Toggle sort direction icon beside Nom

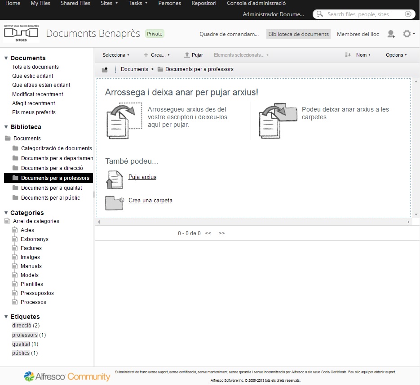pyautogui.click(x=348, y=55)
